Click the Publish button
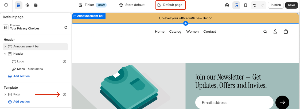Viewport: 300px width, 109px height. (275, 5)
